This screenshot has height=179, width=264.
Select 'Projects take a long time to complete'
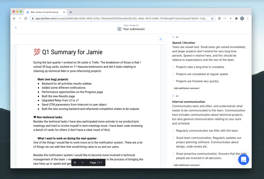[x=174, y=67]
